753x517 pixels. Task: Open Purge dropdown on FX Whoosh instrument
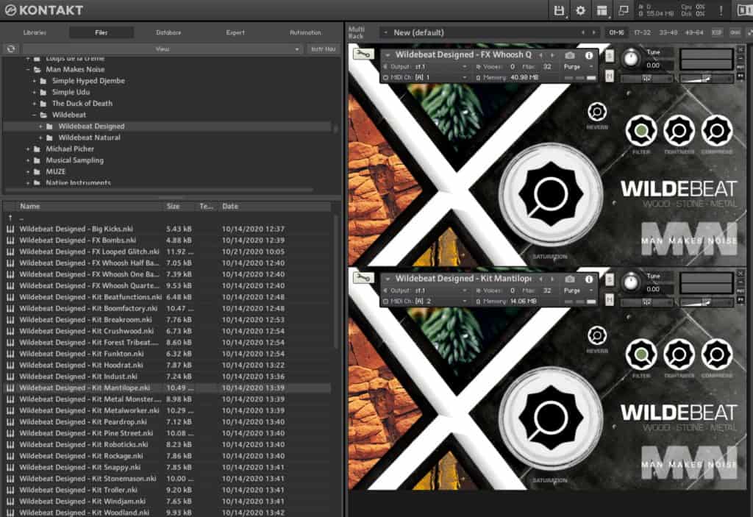578,67
